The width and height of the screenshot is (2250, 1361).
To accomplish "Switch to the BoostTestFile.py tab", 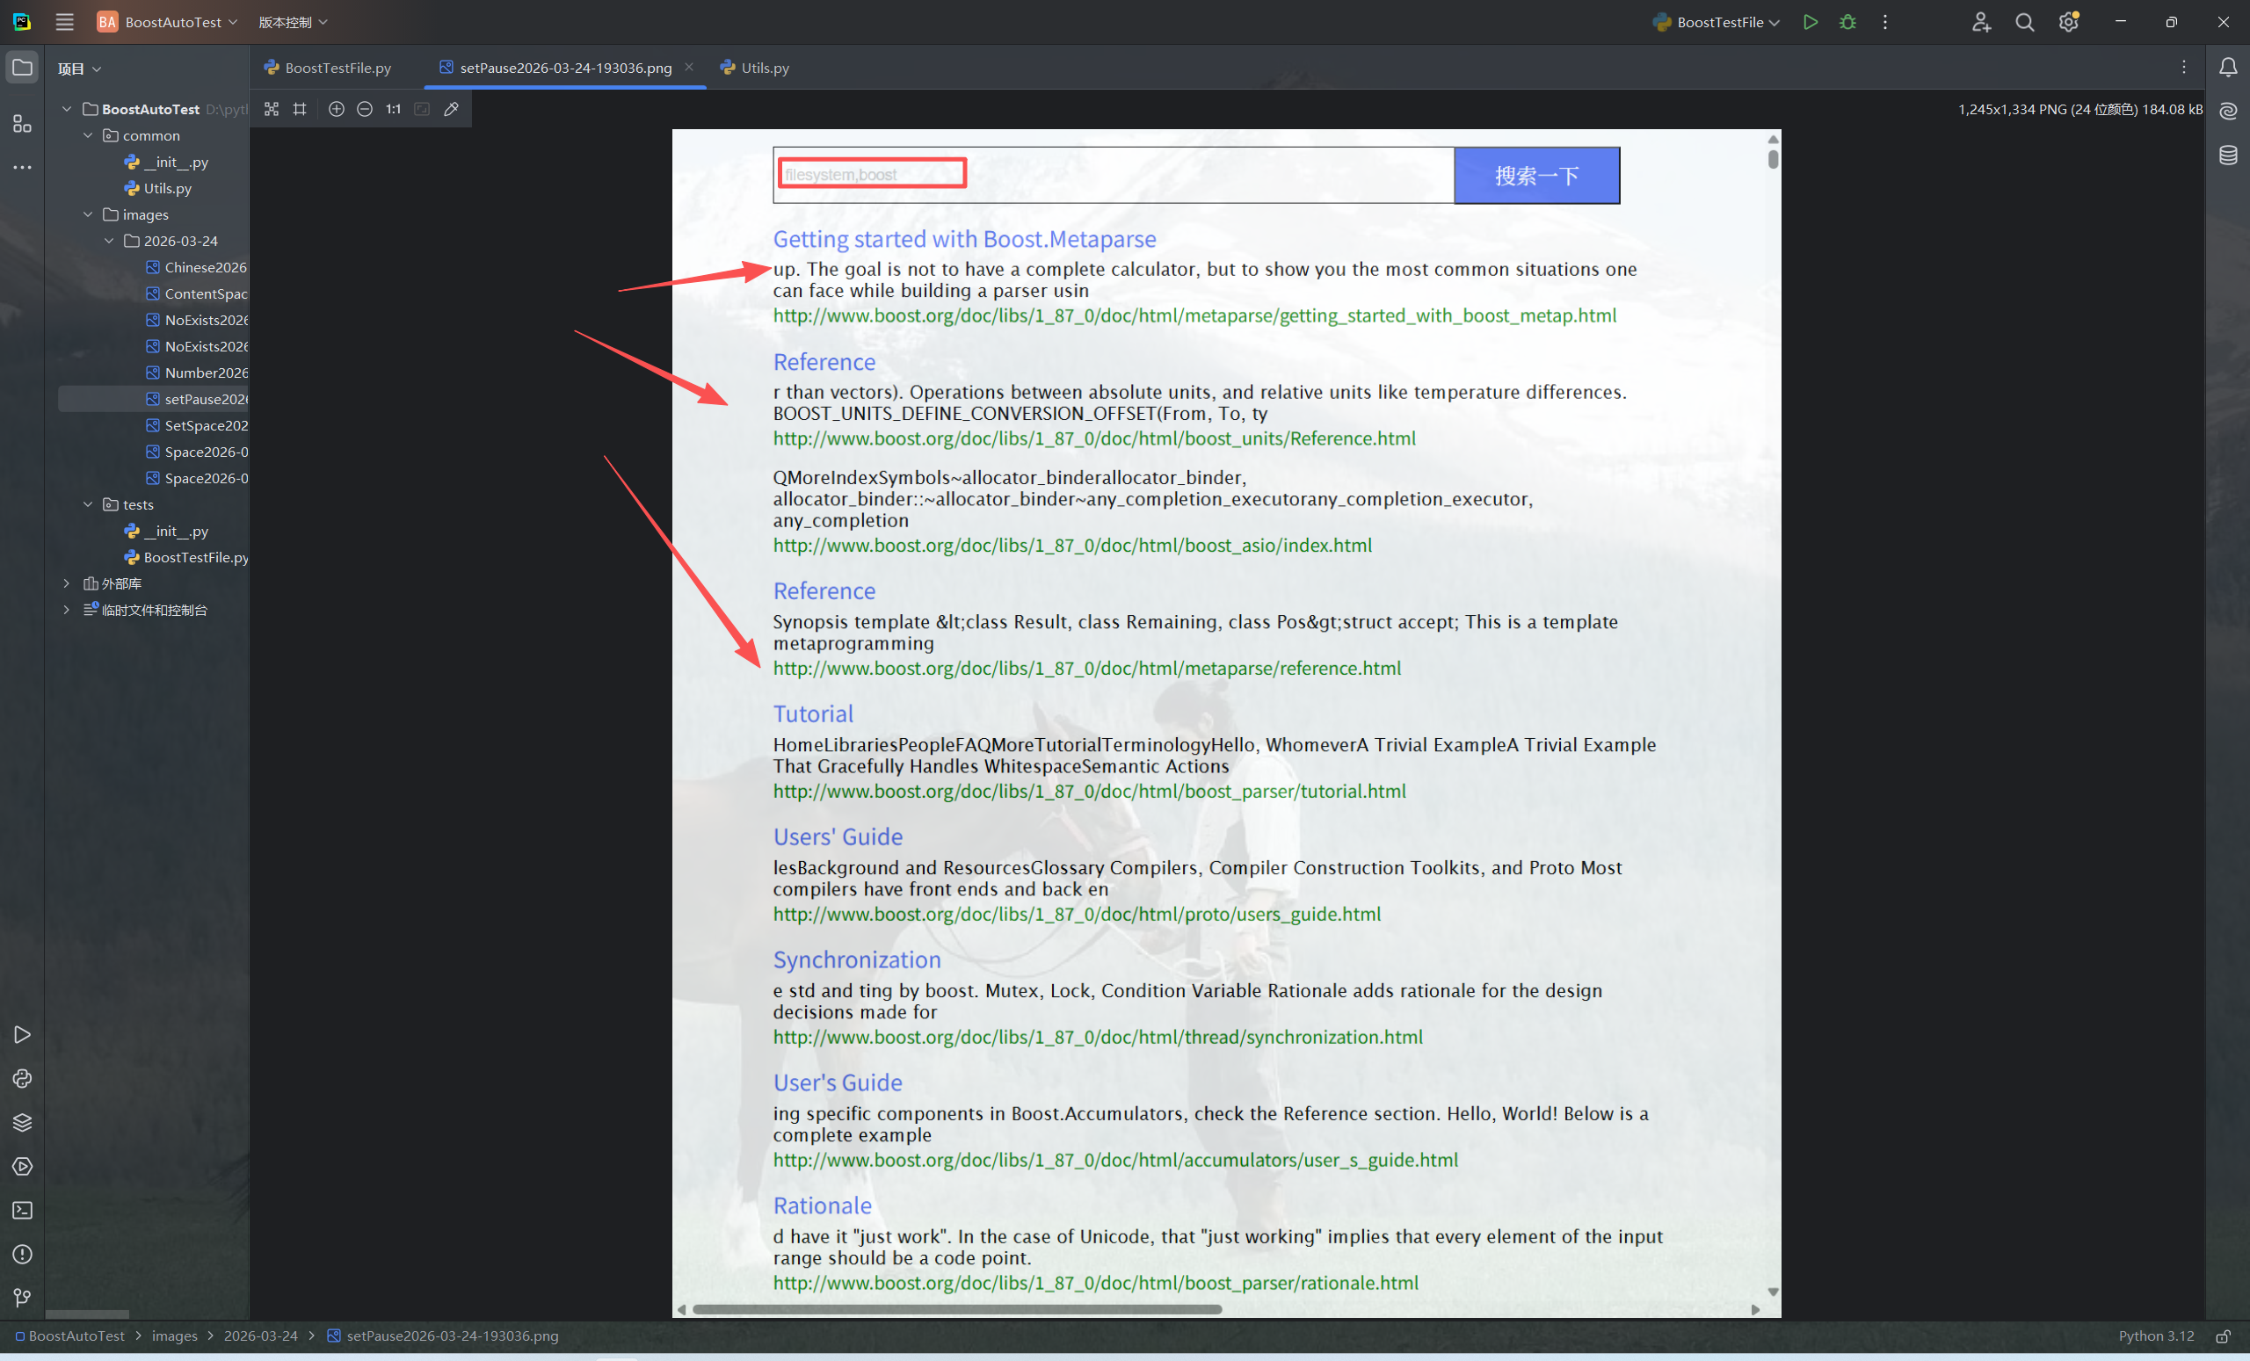I will click(337, 68).
